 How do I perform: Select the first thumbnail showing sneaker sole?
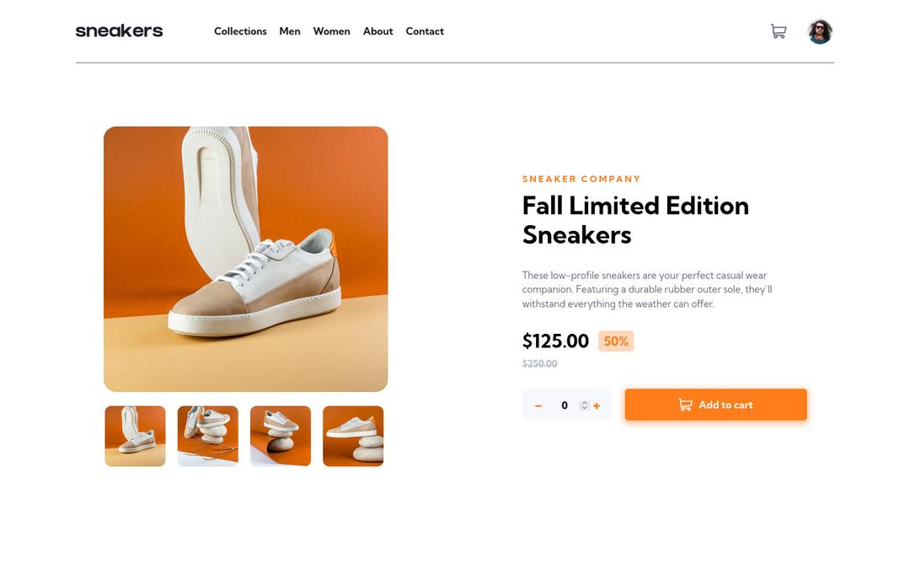click(135, 436)
